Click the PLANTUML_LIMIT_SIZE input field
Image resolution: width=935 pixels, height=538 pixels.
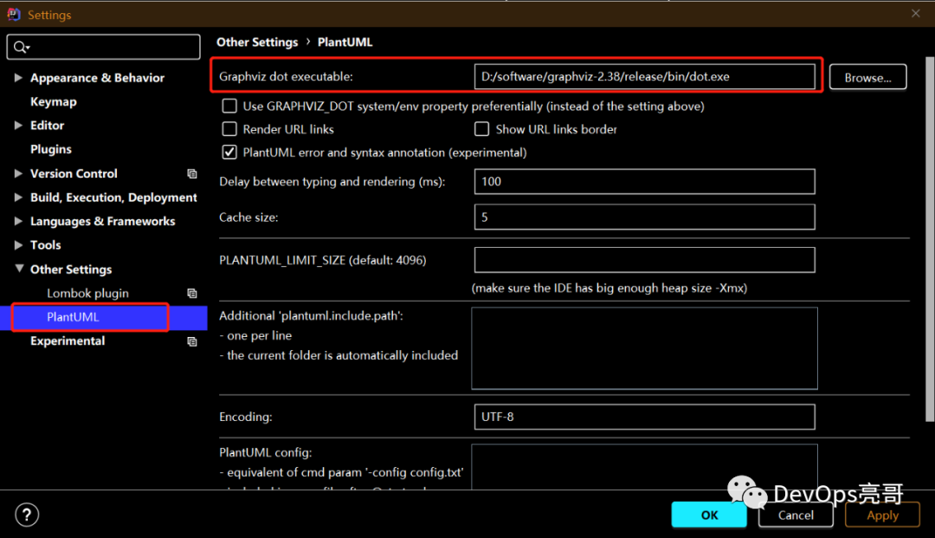click(645, 260)
